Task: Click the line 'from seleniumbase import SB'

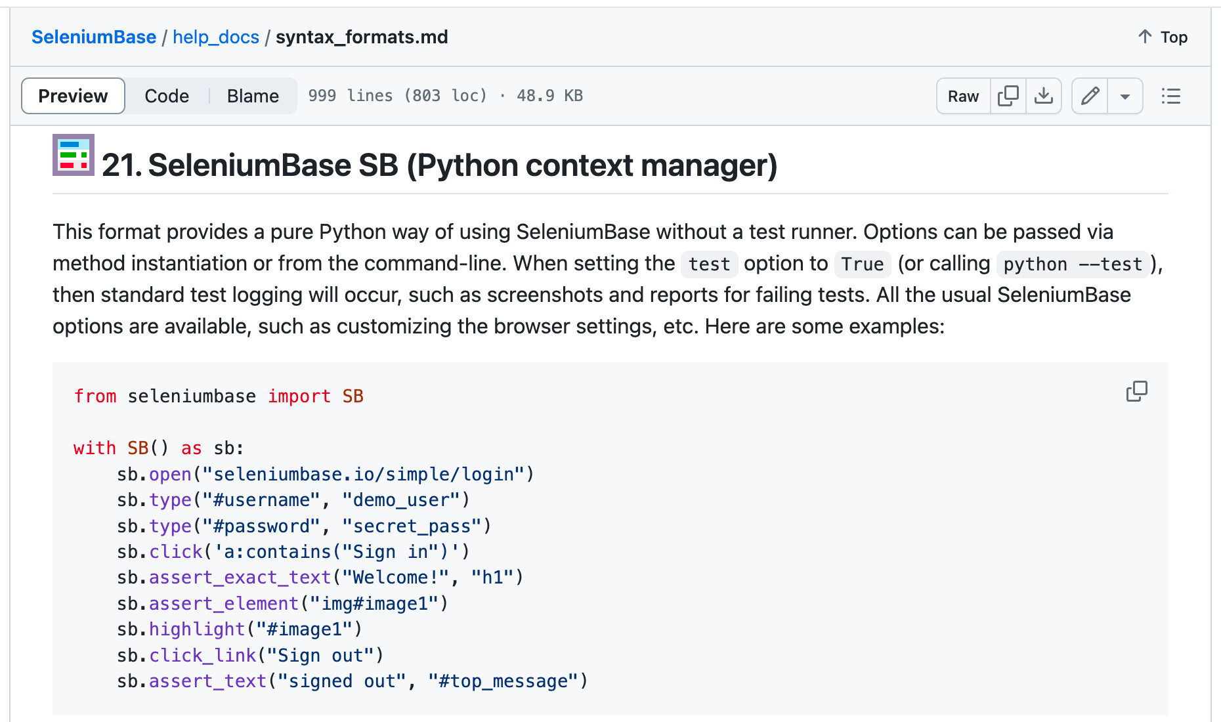Action: [x=219, y=396]
